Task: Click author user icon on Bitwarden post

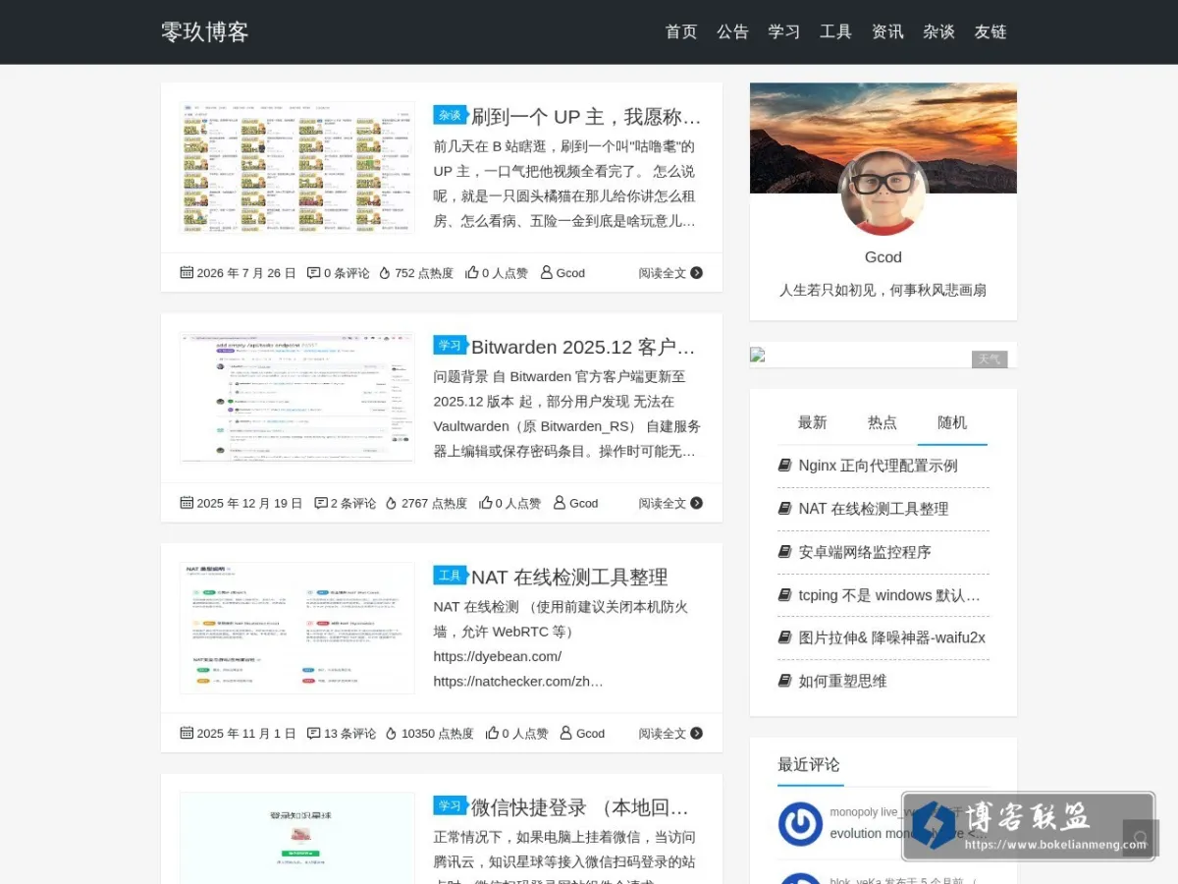Action: tap(560, 503)
